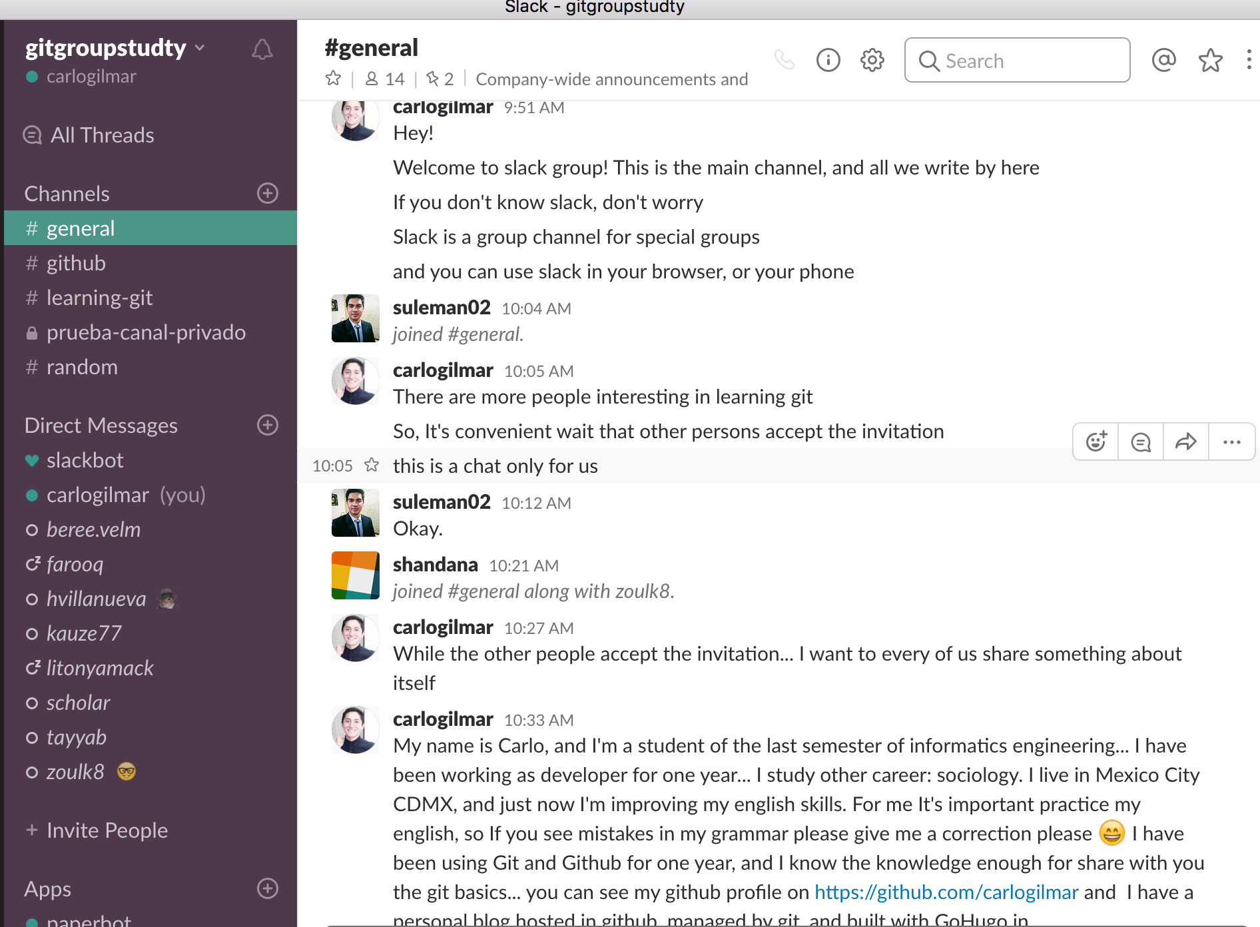
Task: Open suleman02 profile from 10:04 message
Action: 442,308
